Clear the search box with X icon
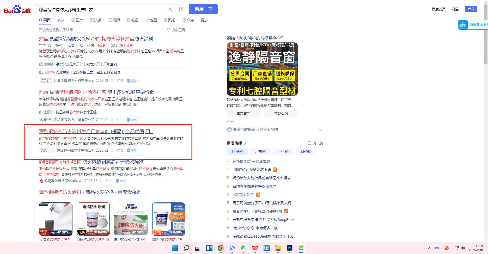The height and width of the screenshot is (254, 488). pyautogui.click(x=170, y=9)
